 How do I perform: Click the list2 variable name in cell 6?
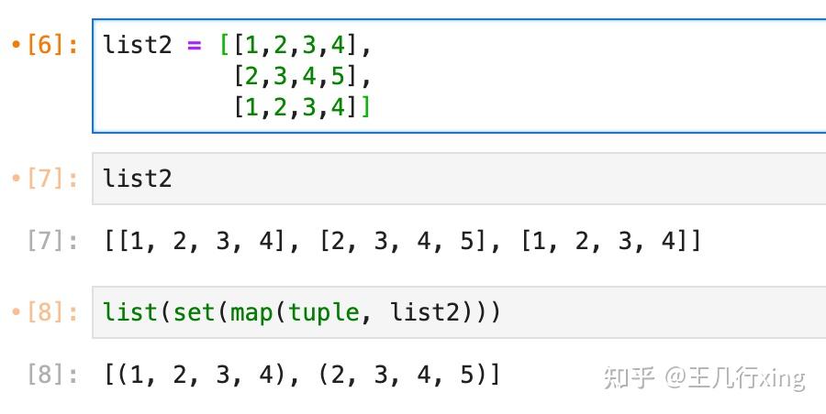click(137, 45)
